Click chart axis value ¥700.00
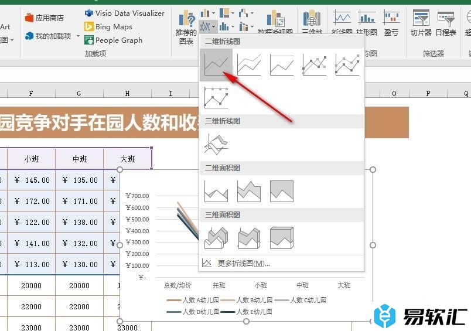This screenshot has height=331, width=471. point(137,196)
